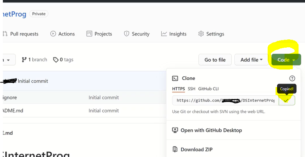
Task: Click the copy URL checkmark button
Action: tap(287, 100)
